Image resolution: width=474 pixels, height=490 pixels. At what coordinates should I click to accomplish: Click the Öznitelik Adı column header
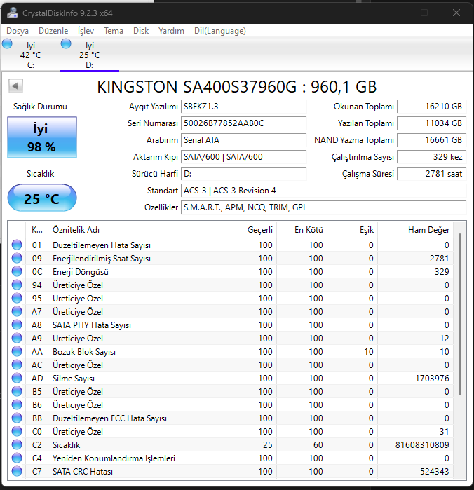[x=137, y=230]
